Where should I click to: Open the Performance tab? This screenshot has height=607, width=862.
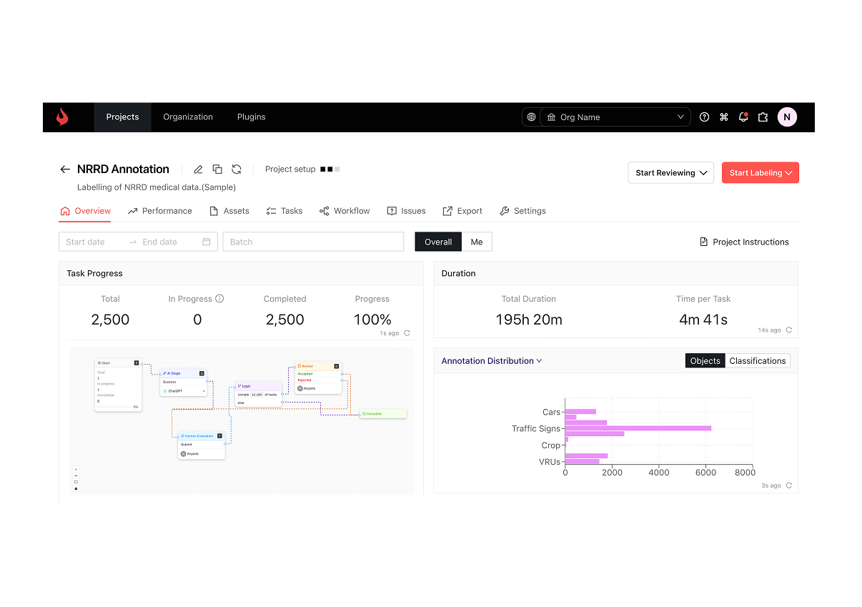[x=160, y=211]
